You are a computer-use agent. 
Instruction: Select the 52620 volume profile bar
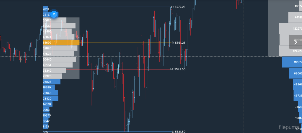coord(60,48)
